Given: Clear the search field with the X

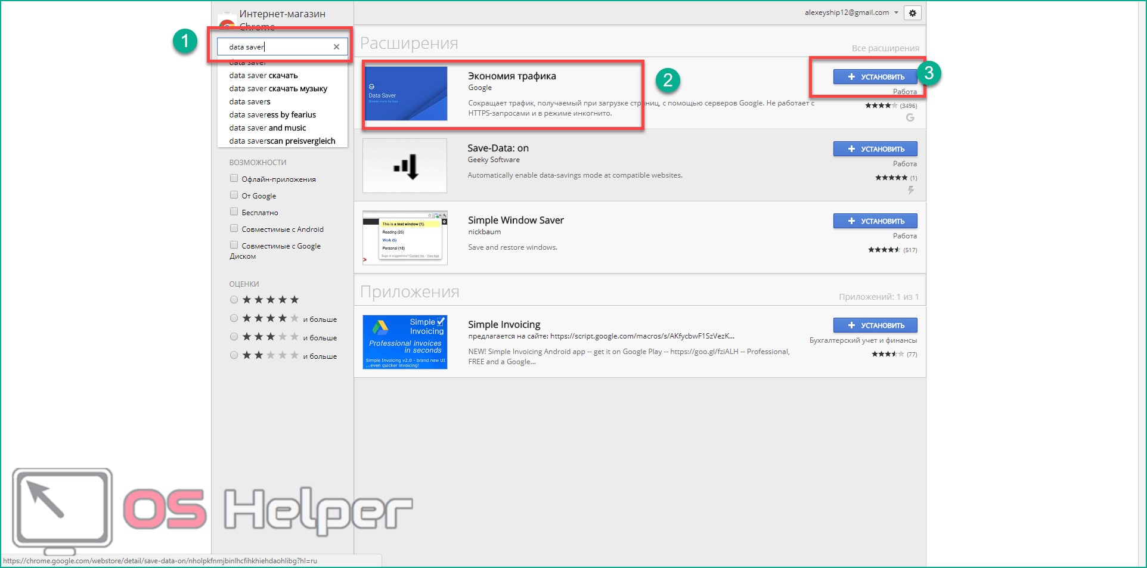Looking at the screenshot, I should (336, 46).
